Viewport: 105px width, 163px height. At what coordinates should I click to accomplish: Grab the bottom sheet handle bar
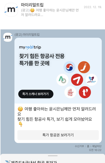point(53,156)
